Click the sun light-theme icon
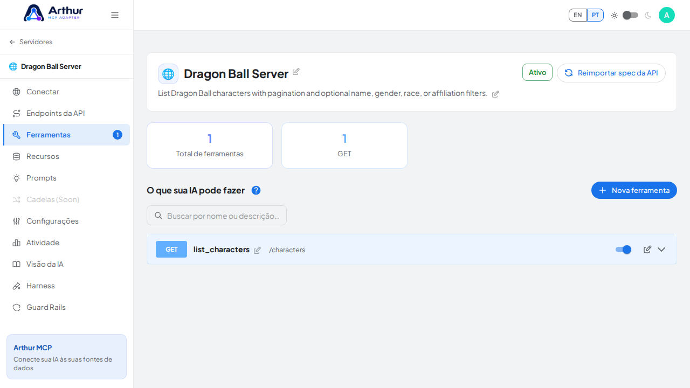This screenshot has height=388, width=690. point(614,15)
